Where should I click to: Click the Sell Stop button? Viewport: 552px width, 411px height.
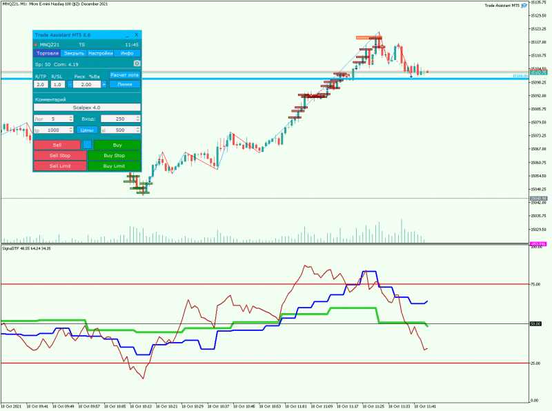[x=60, y=156]
